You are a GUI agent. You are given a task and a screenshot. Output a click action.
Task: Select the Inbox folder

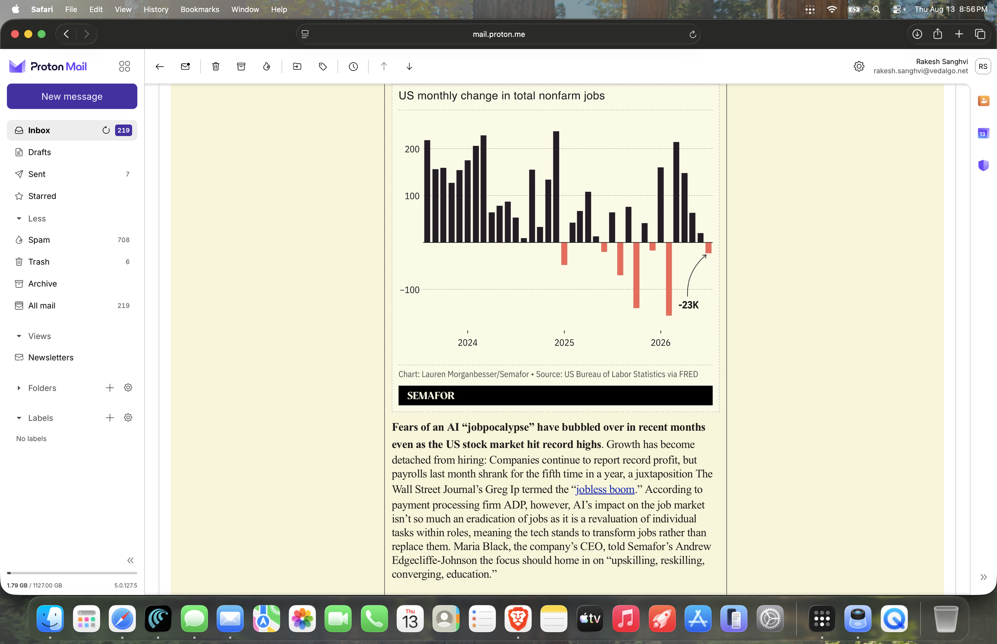point(72,130)
